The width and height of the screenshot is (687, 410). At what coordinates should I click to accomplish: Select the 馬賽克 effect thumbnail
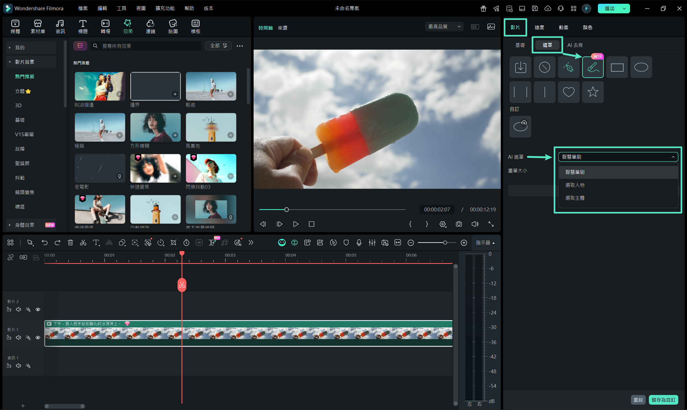[211, 127]
